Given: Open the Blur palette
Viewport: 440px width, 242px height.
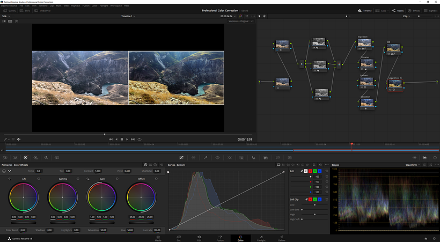Looking at the screenshot, I should pyautogui.click(x=254, y=158).
